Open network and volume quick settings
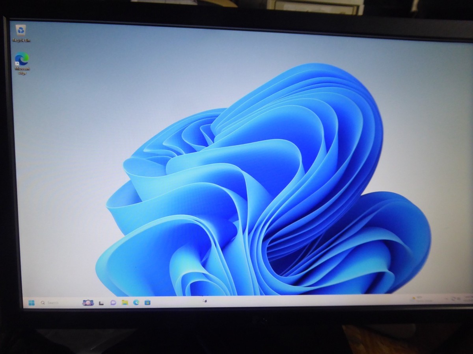Screen dimensions: 473x354 pyautogui.click(x=456, y=299)
